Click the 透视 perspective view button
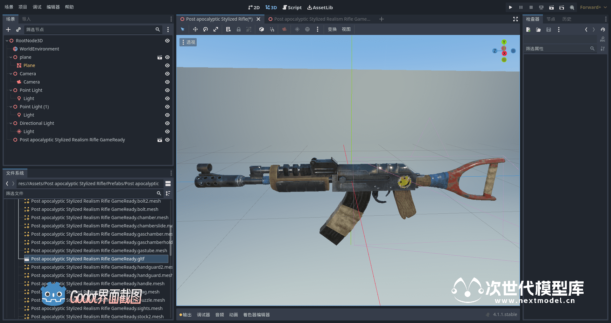This screenshot has height=323, width=611. 188,42
